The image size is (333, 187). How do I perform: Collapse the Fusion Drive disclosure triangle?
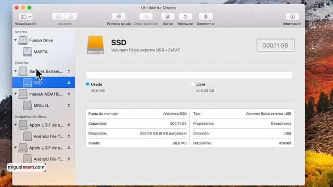pos(16,40)
